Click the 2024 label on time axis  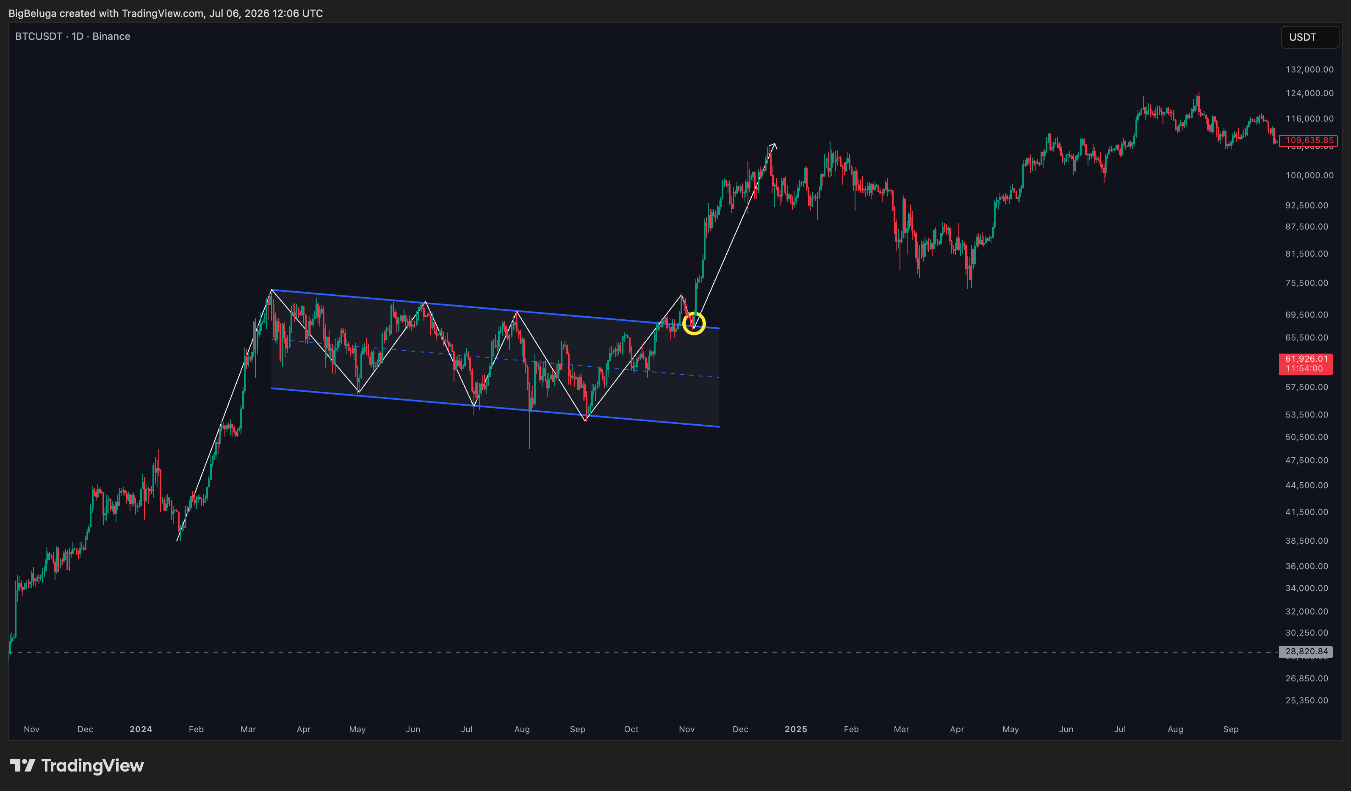[x=141, y=729]
